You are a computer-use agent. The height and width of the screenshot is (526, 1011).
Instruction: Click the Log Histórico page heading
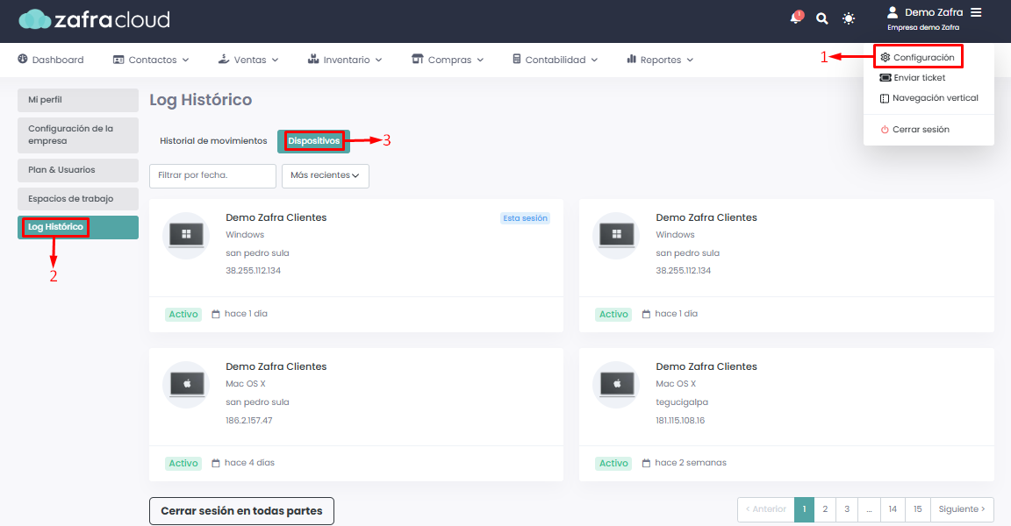tap(200, 100)
